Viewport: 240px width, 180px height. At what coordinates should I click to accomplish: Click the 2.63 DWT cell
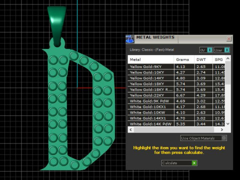(203, 112)
